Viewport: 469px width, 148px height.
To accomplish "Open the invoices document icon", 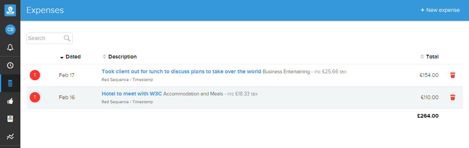I will pyautogui.click(x=10, y=119).
